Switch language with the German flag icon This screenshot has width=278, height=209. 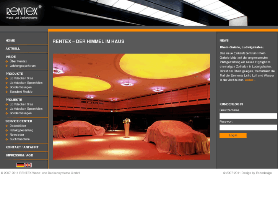(x=20, y=165)
